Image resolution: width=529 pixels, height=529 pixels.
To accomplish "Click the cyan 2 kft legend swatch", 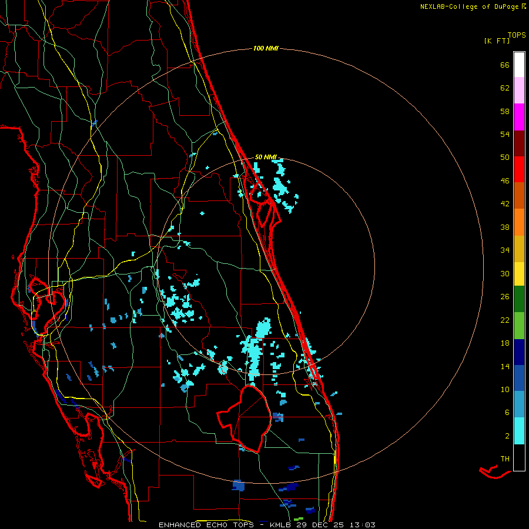I will point(519,431).
